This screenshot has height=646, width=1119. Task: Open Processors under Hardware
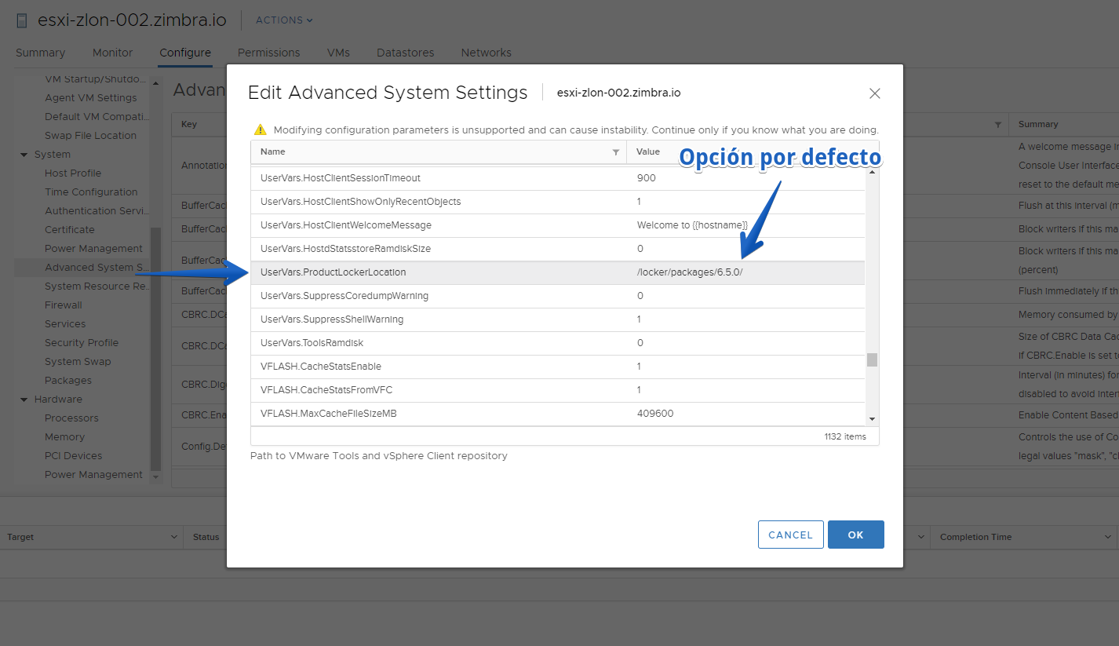[x=71, y=418]
